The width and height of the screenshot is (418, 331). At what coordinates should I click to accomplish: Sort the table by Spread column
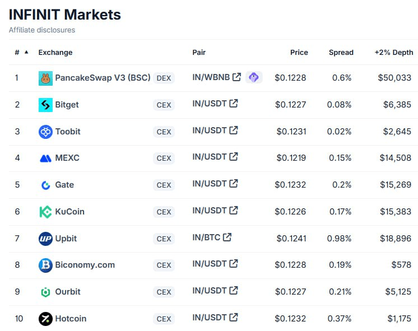(341, 52)
